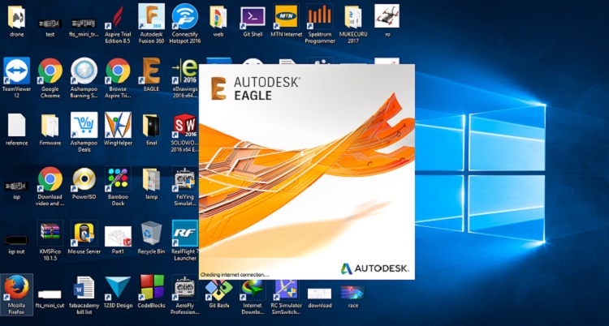Open TeamViewer 12
609x326 pixels.
[x=16, y=71]
